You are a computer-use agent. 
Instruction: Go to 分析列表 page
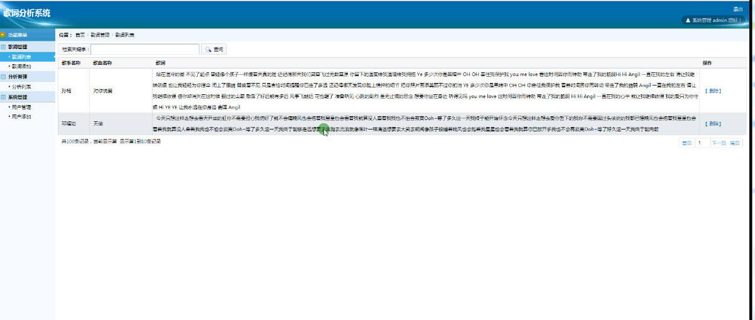pos(21,87)
